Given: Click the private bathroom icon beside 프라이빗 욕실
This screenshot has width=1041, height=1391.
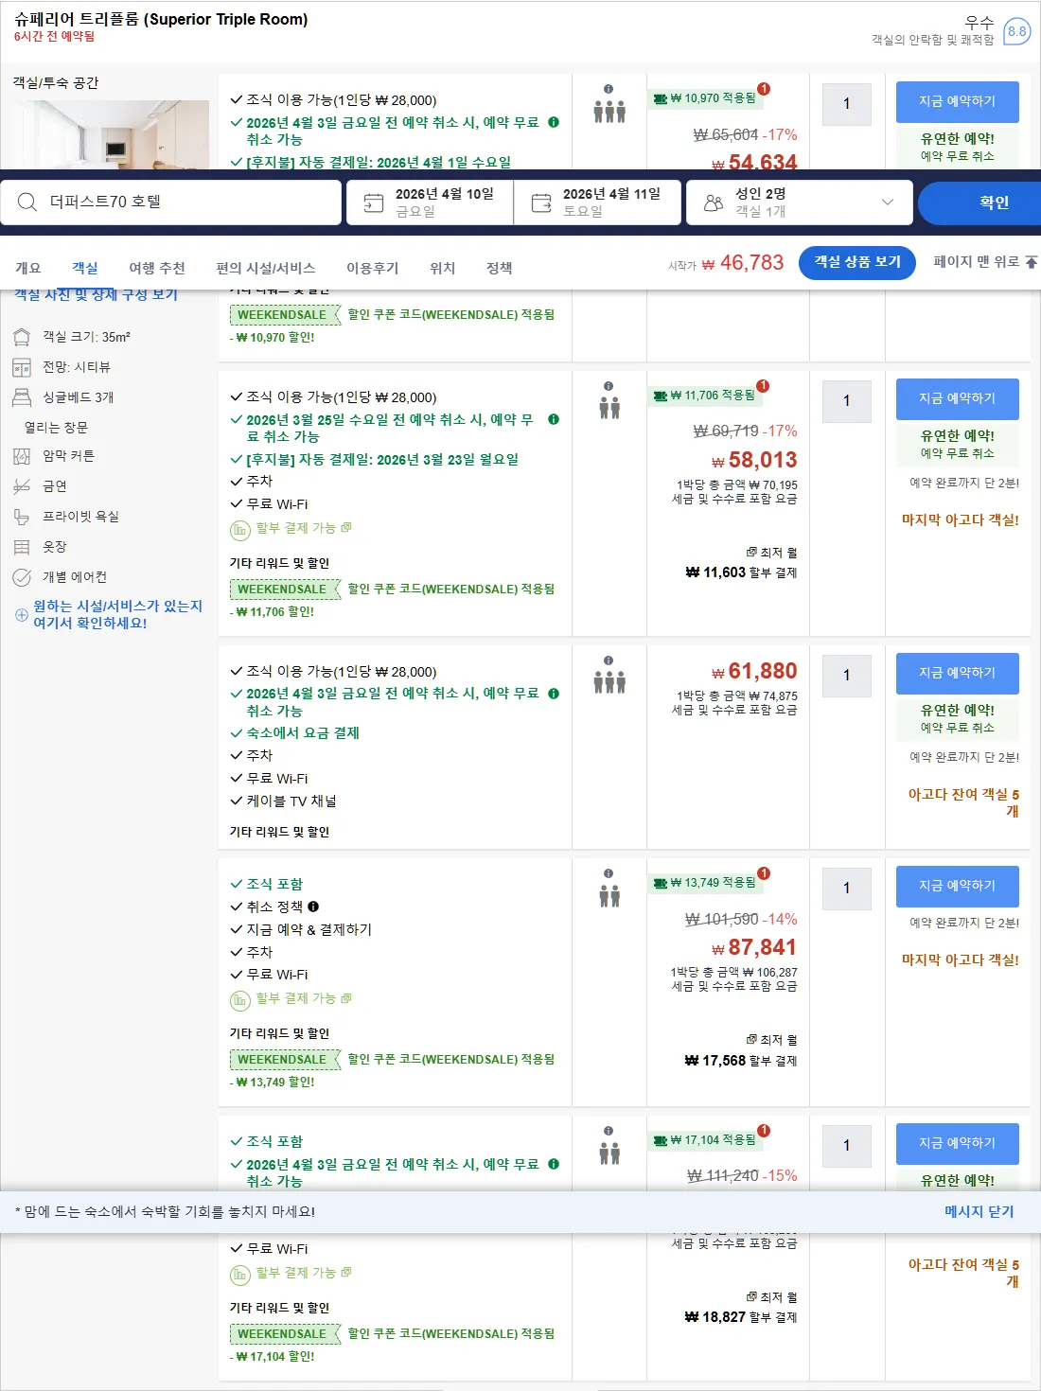Looking at the screenshot, I should pyautogui.click(x=22, y=517).
